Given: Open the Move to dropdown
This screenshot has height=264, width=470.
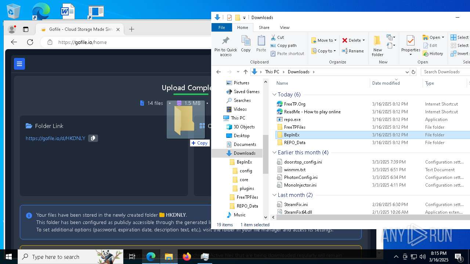Looking at the screenshot, I should pyautogui.click(x=324, y=40).
